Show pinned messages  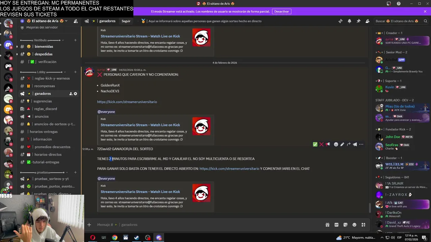358,21
